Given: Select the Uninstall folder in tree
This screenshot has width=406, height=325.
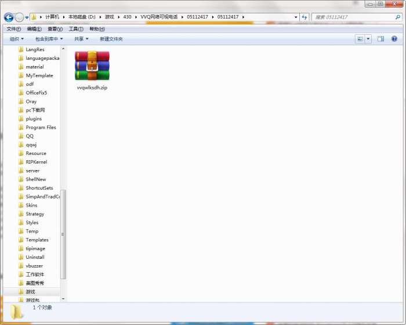Looking at the screenshot, I should tap(31, 257).
